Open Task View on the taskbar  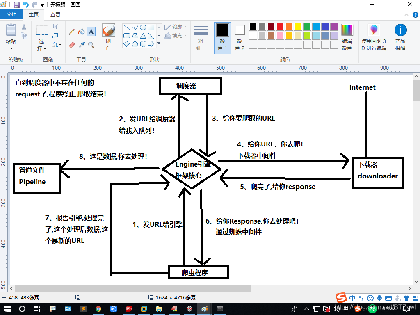[37, 309]
